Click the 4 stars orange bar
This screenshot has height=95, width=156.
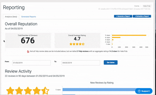click(116, 37)
